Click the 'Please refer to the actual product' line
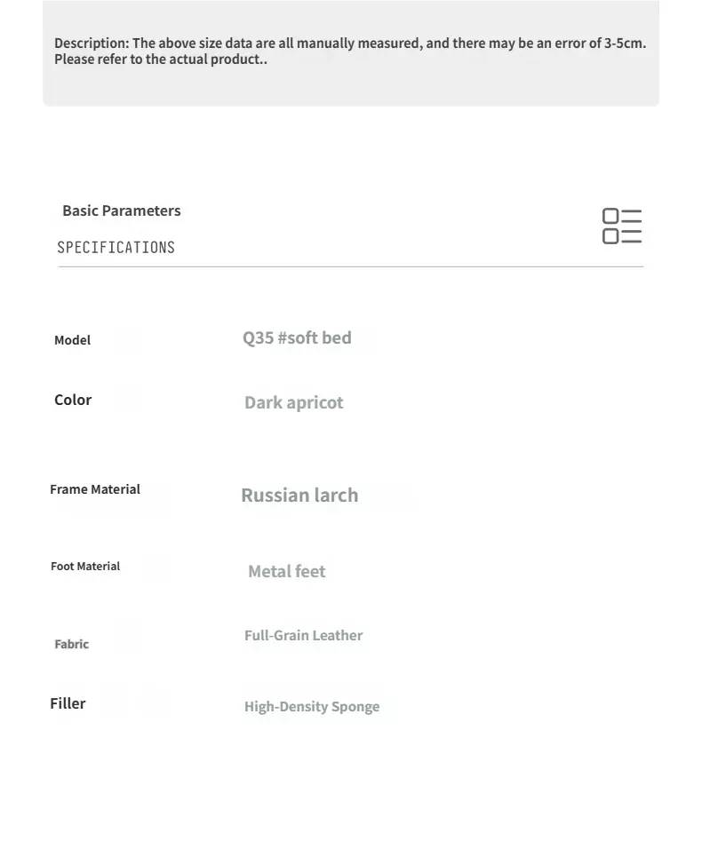The height and width of the screenshot is (849, 702). pos(160,59)
